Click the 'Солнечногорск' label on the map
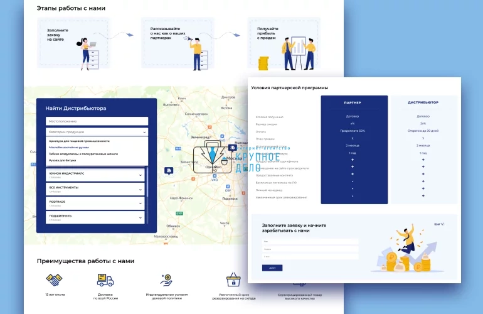Screen dimensions: 483x314 196,114
